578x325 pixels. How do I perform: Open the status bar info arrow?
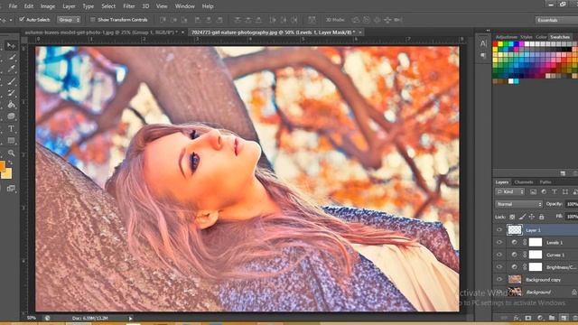point(130,318)
